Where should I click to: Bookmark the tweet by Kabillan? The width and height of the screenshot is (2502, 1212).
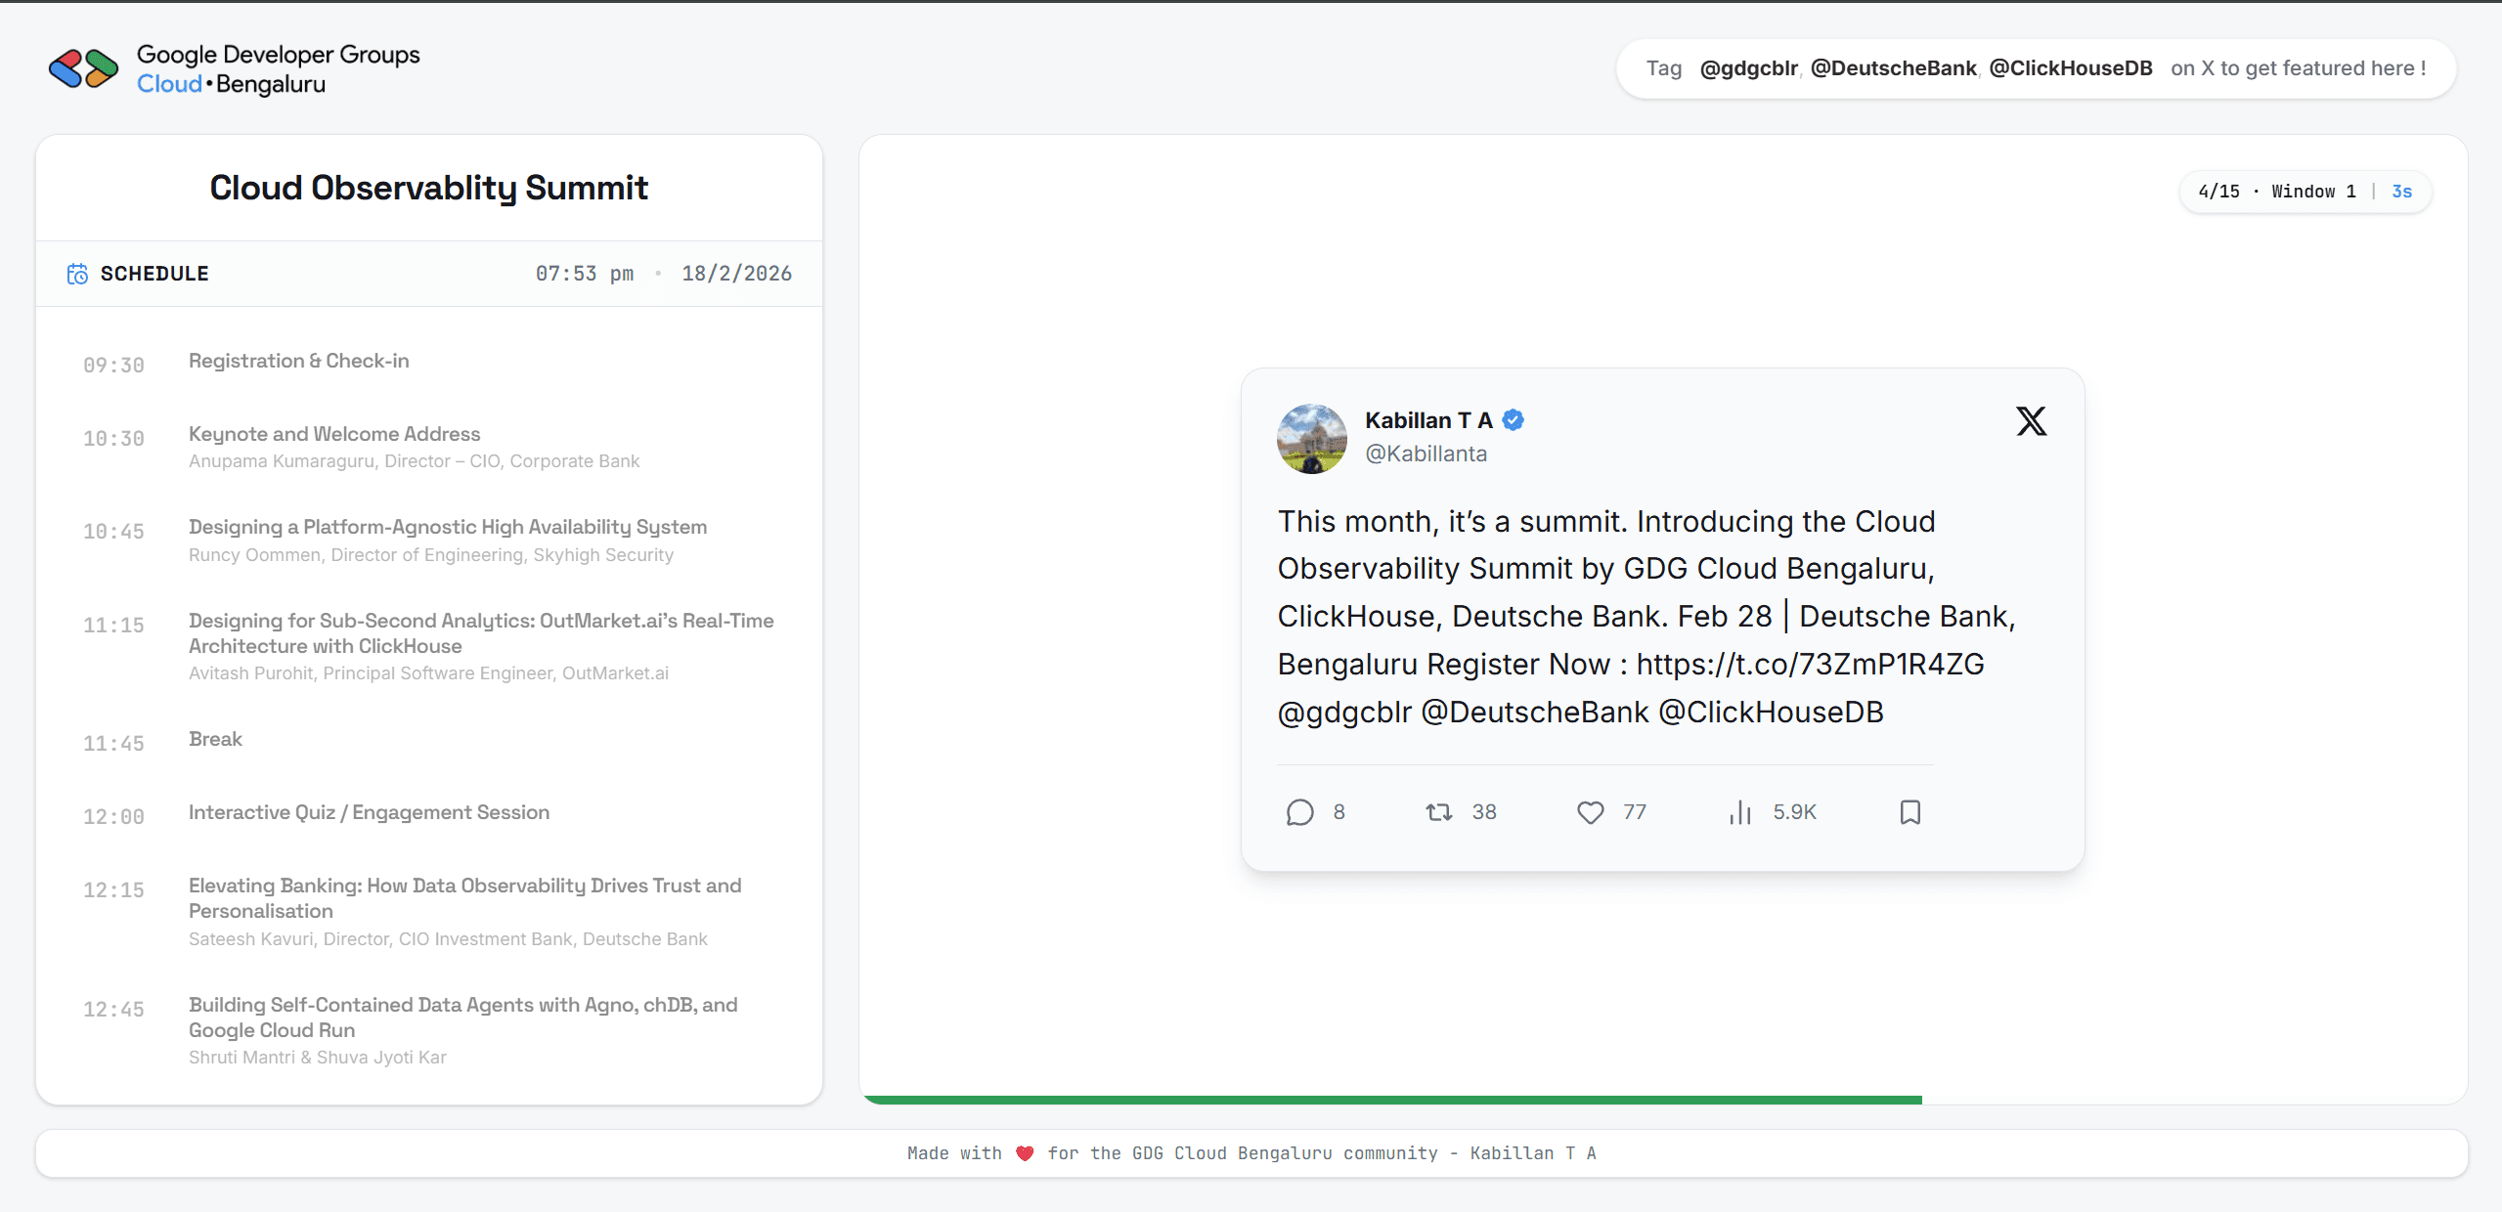point(1909,812)
